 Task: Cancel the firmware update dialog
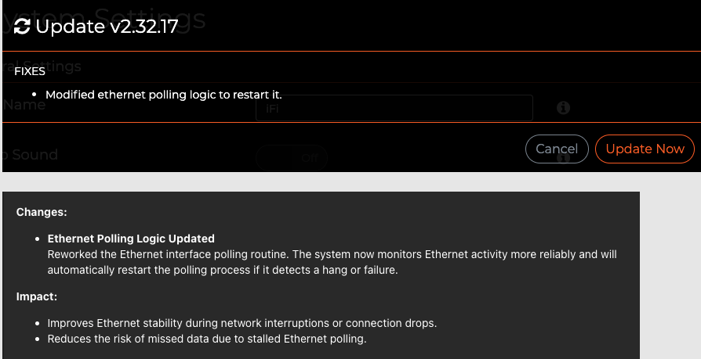[x=557, y=149]
